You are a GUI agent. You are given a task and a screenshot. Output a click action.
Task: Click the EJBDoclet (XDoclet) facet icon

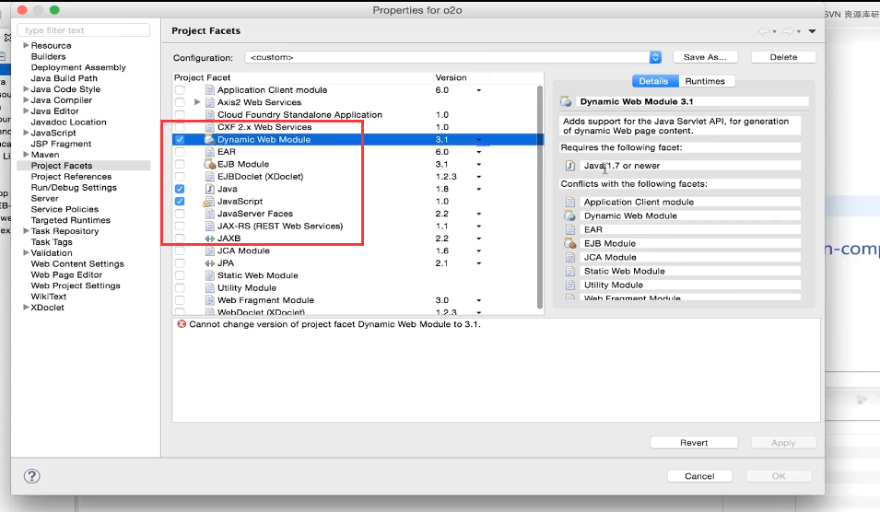pyautogui.click(x=210, y=176)
